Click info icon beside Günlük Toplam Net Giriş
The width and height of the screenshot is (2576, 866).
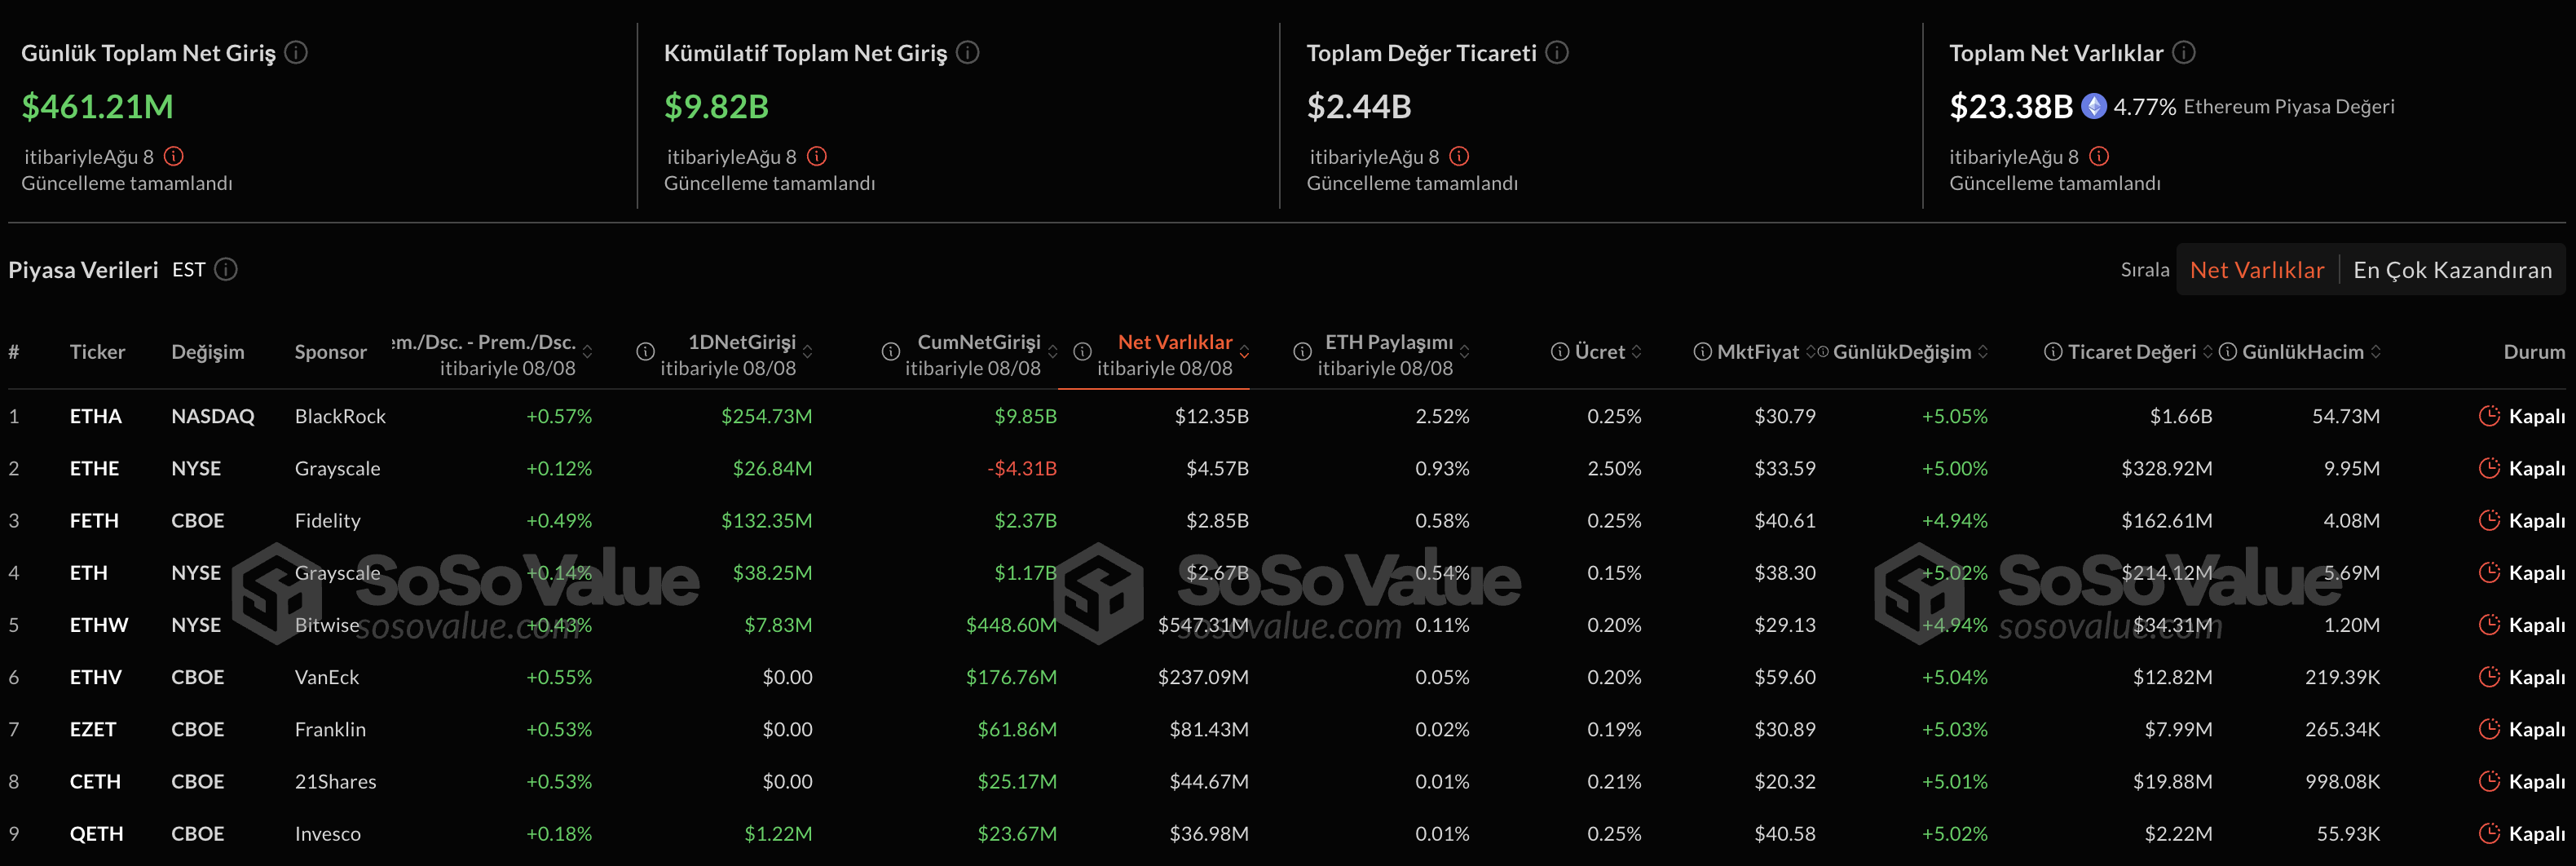coord(296,52)
